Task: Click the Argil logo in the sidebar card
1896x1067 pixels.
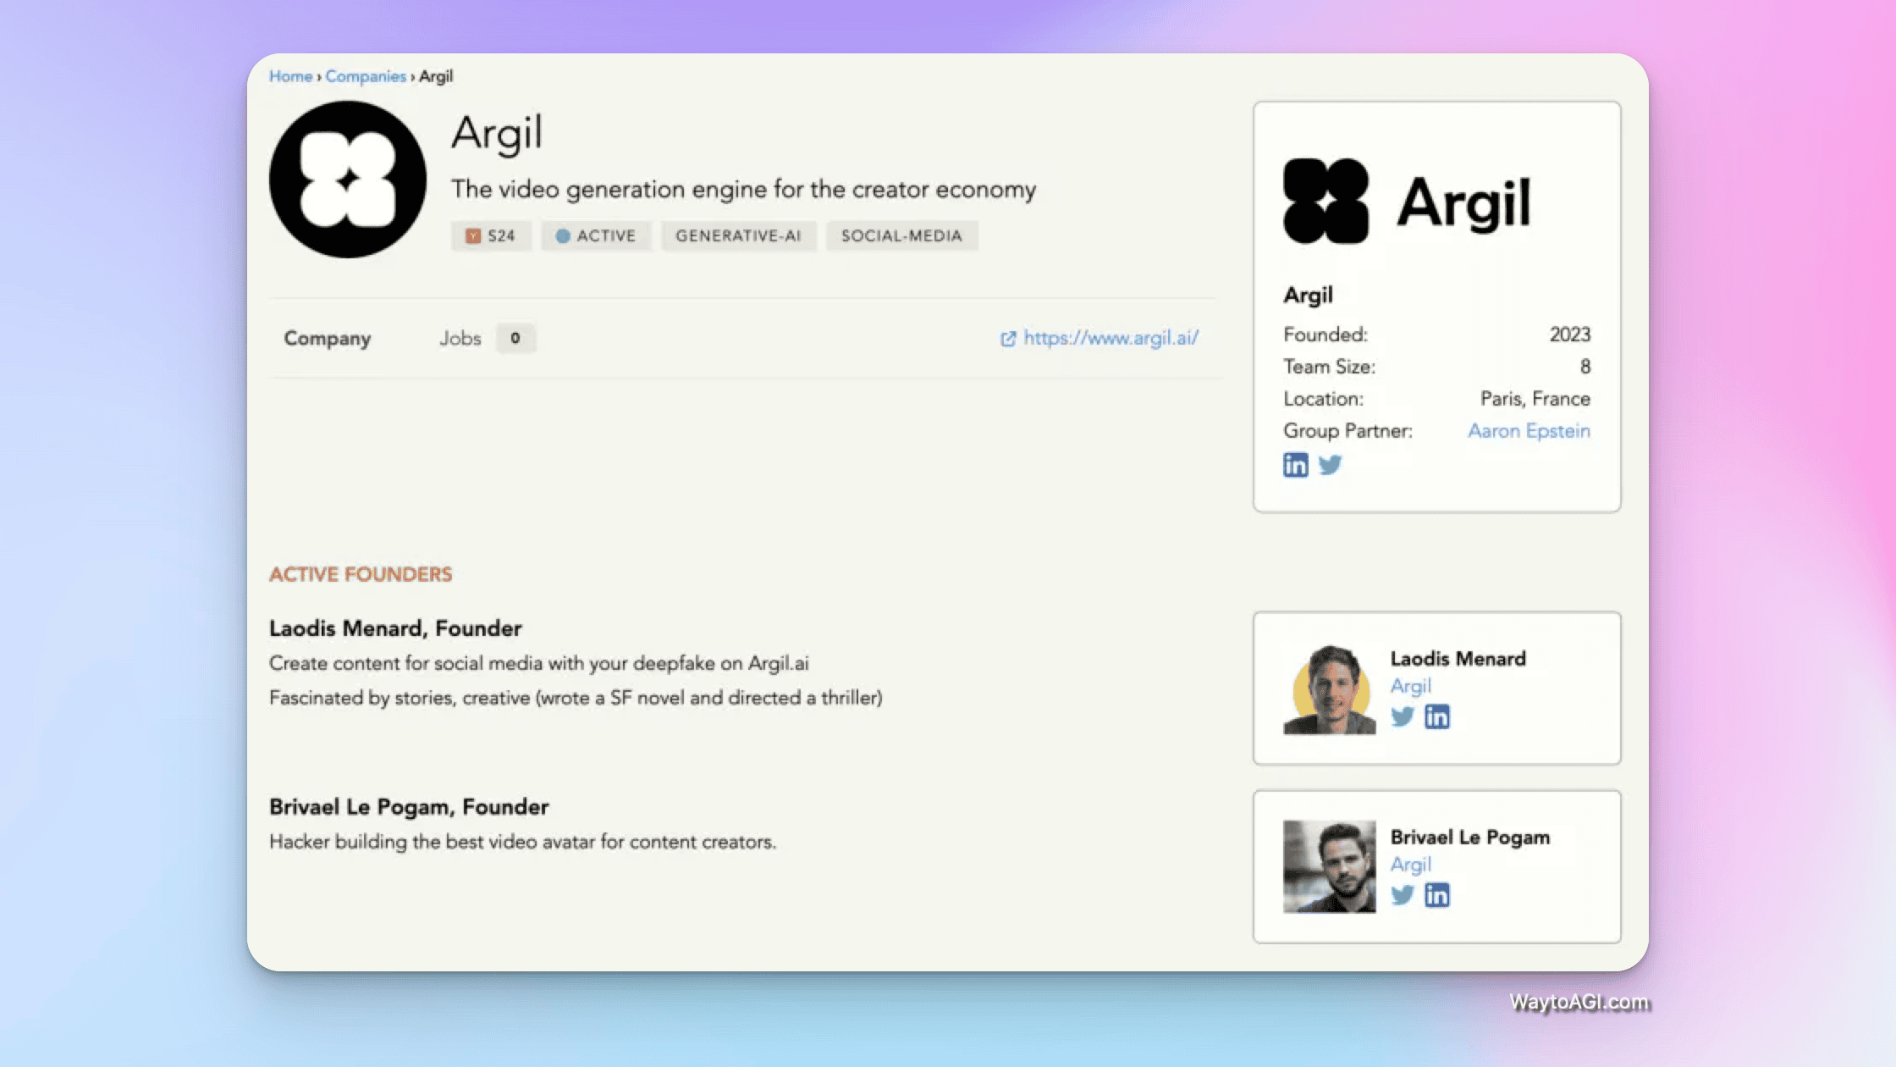Action: coord(1407,202)
